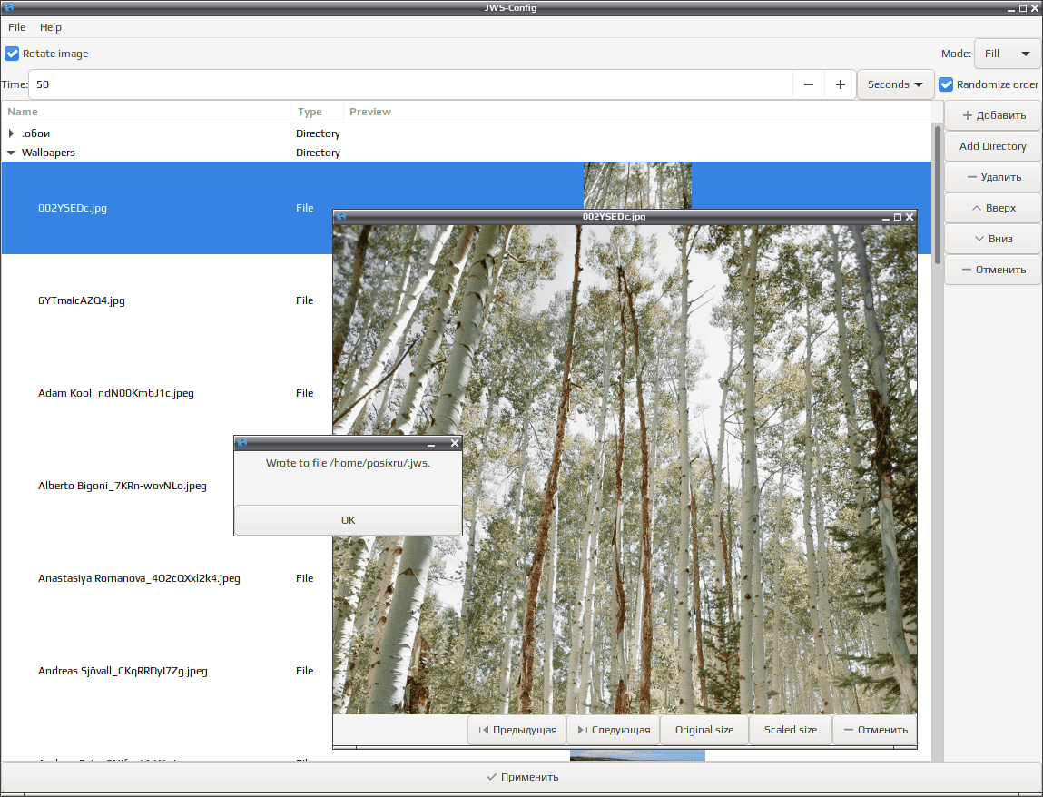
Task: Move item up with Вверх button
Action: tap(993, 208)
